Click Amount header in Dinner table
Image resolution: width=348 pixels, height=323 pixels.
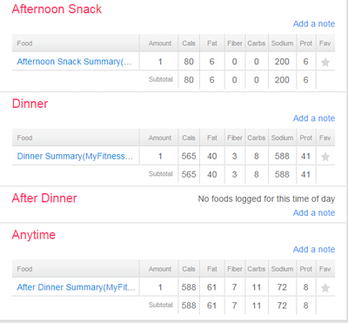pyautogui.click(x=160, y=138)
